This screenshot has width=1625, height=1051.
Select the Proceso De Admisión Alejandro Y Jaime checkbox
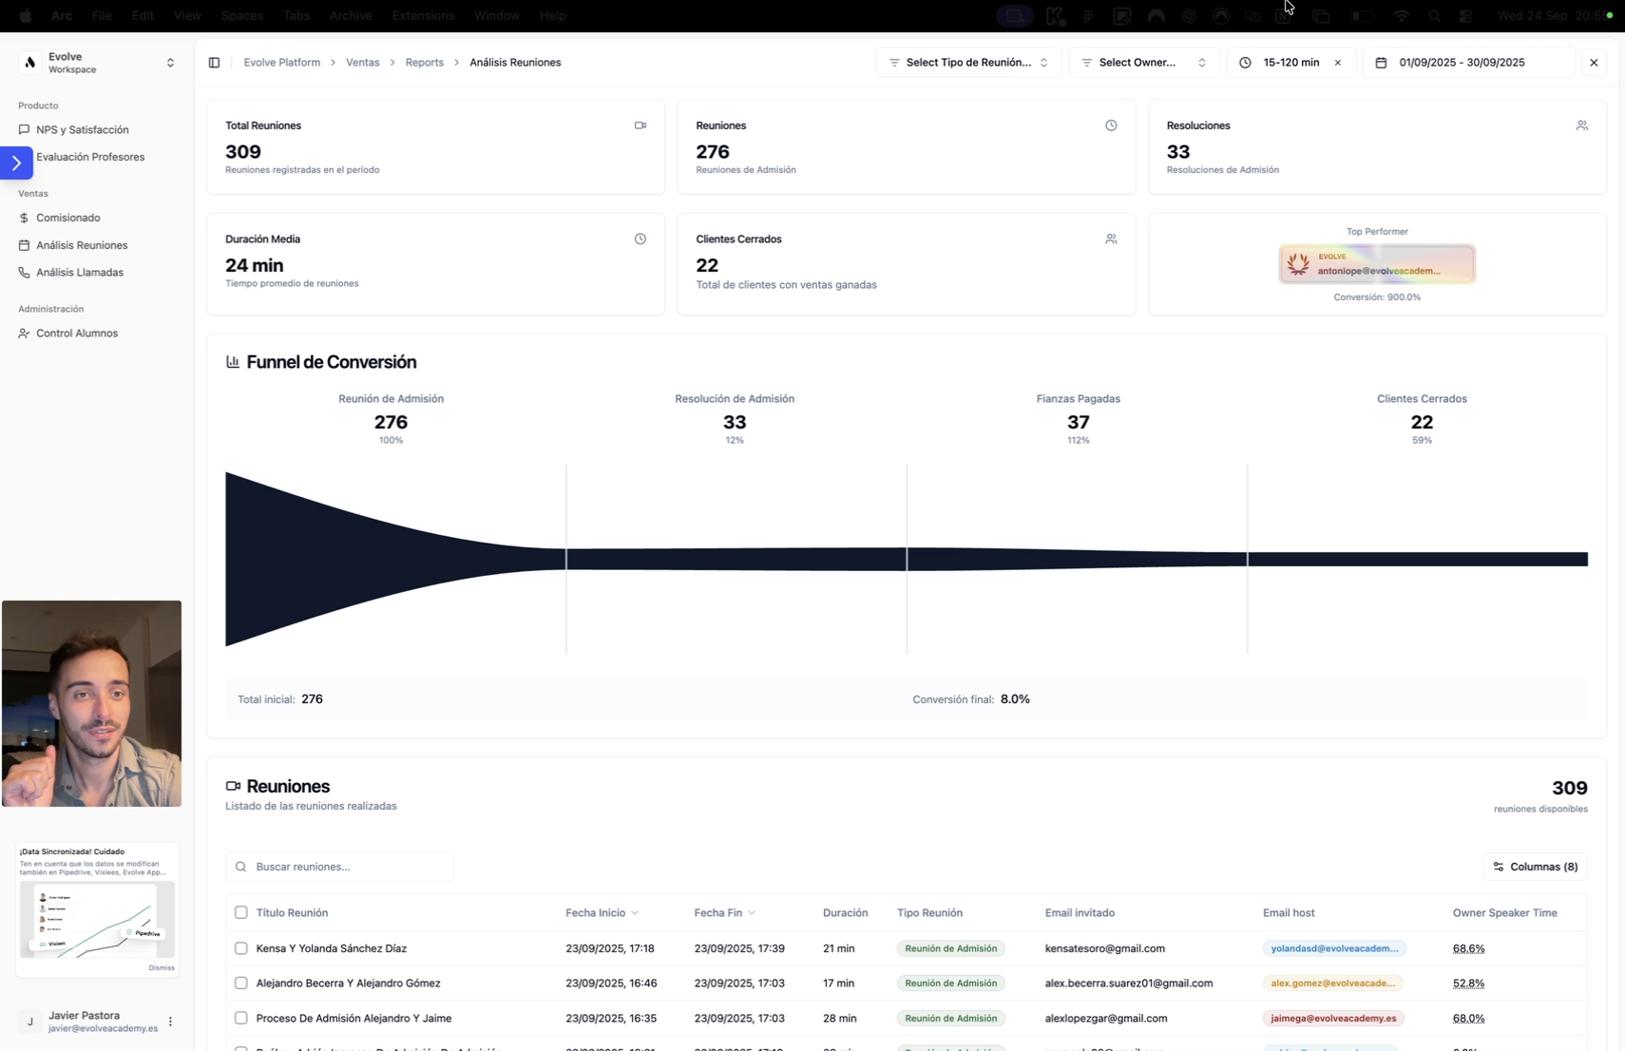pyautogui.click(x=241, y=1018)
